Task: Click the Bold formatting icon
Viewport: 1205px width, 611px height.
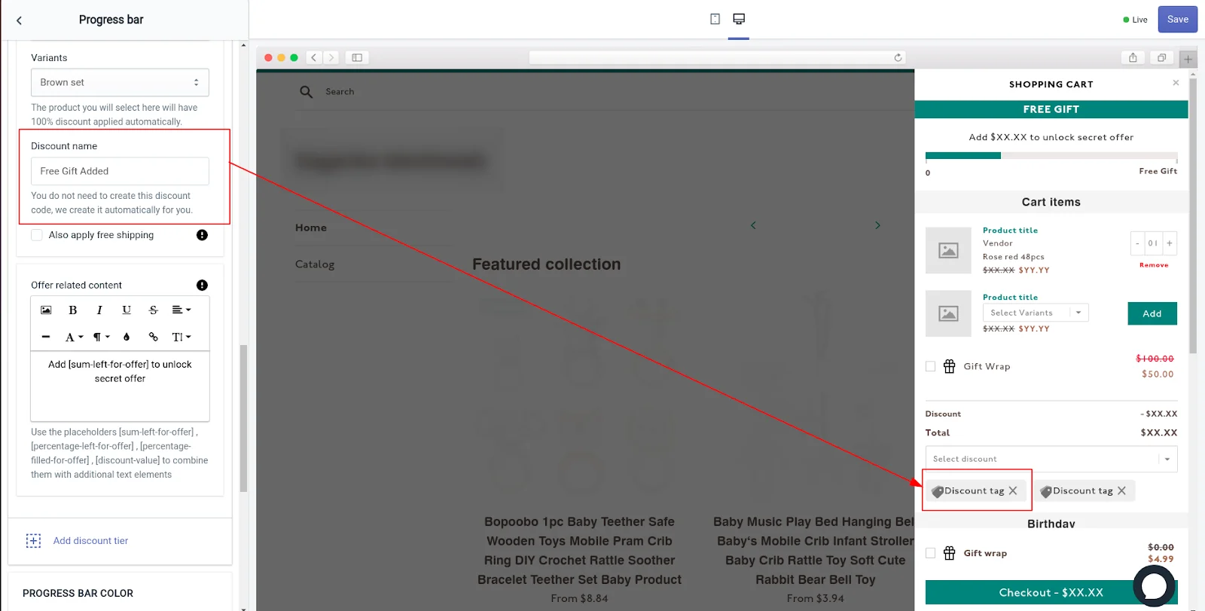Action: 73,310
